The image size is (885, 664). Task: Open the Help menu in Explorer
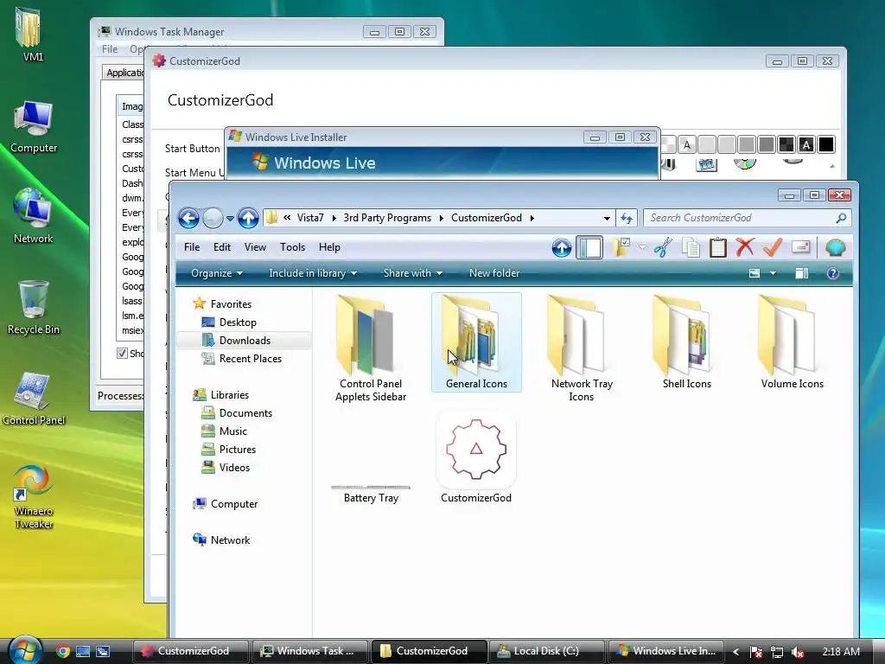click(329, 247)
